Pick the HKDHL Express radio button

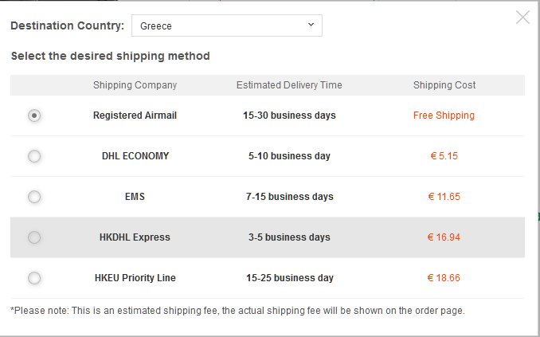pyautogui.click(x=34, y=237)
